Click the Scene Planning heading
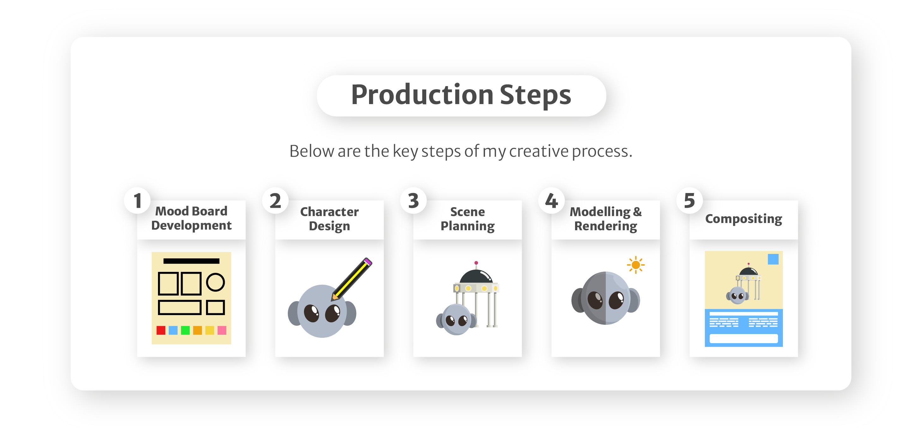Viewport: 922px width, 428px height. (467, 219)
